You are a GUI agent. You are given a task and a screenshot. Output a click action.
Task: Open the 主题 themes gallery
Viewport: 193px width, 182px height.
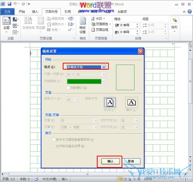(x=6, y=23)
